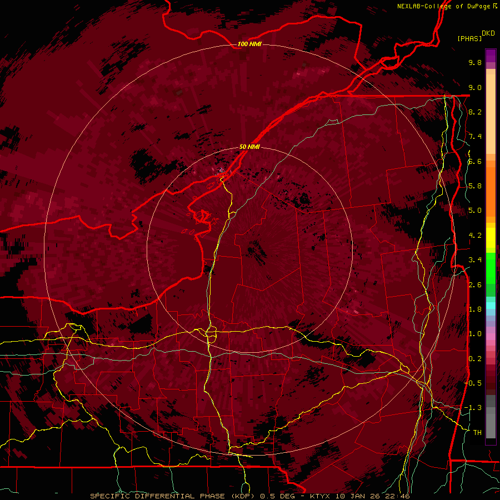The image size is (500, 500).
Task: Click the TH threshold label on the scale
Action: tap(477, 432)
